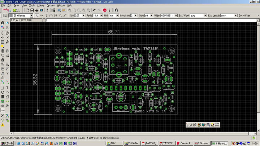Select the angle dimension type

[x=61, y=16]
